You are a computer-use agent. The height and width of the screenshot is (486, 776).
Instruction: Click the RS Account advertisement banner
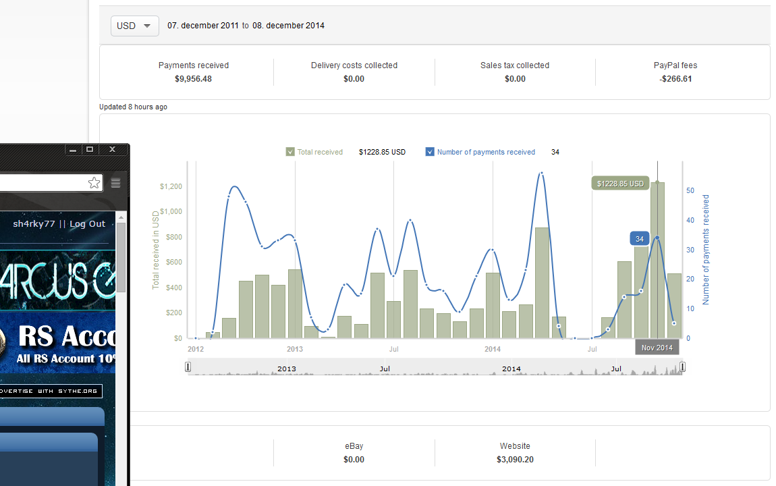click(x=58, y=342)
